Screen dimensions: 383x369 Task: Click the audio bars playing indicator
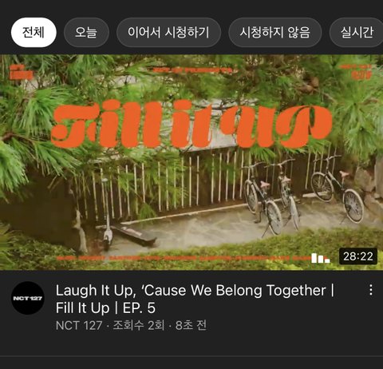(x=321, y=258)
